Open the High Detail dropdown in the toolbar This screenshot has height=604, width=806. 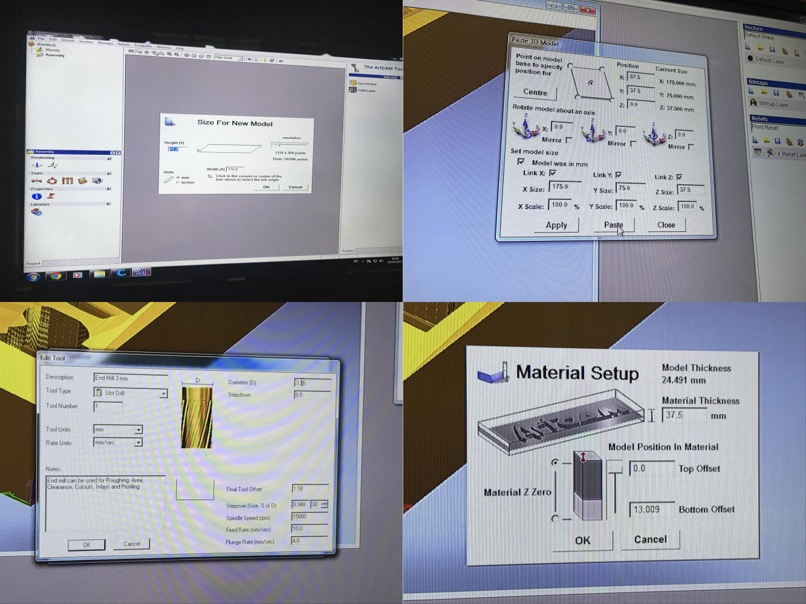pyautogui.click(x=229, y=58)
